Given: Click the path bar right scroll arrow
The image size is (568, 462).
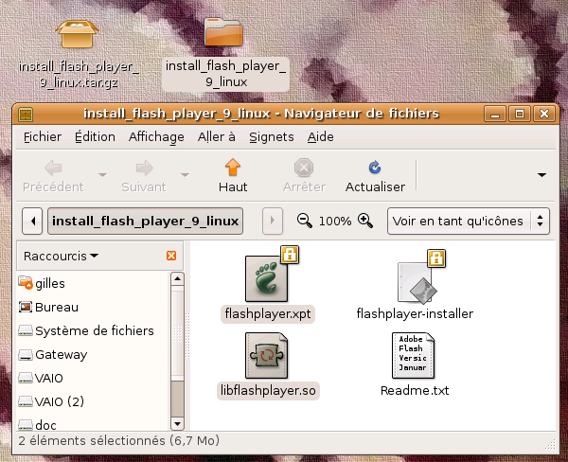Looking at the screenshot, I should (273, 221).
